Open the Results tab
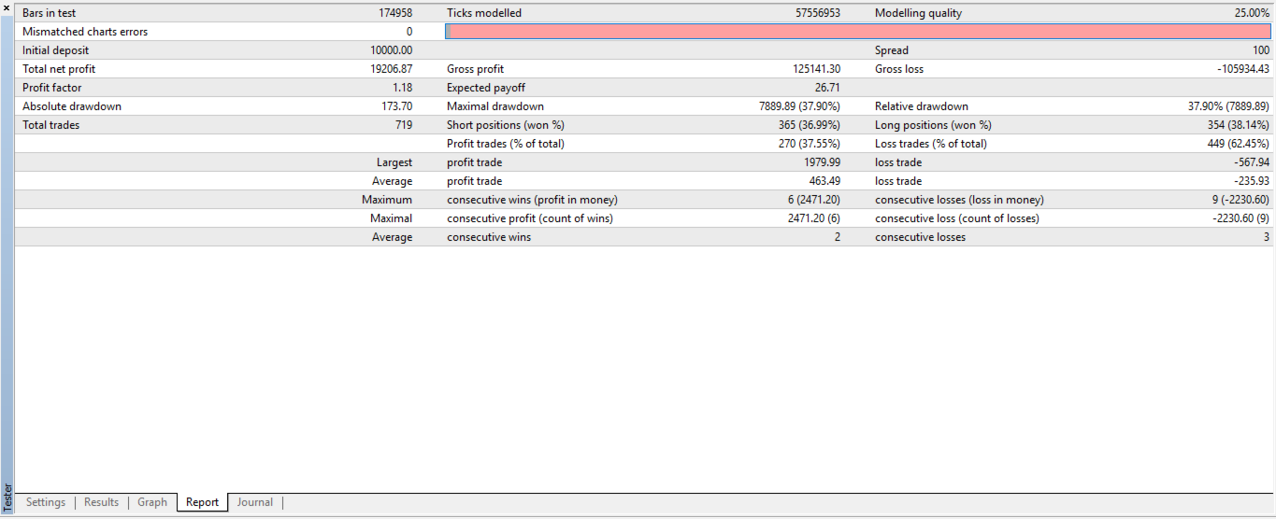 click(102, 502)
